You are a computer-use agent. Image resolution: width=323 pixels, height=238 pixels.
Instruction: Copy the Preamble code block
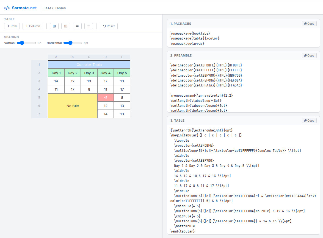click(x=309, y=55)
